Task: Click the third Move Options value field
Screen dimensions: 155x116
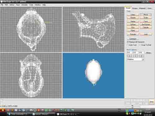Action: point(141,53)
